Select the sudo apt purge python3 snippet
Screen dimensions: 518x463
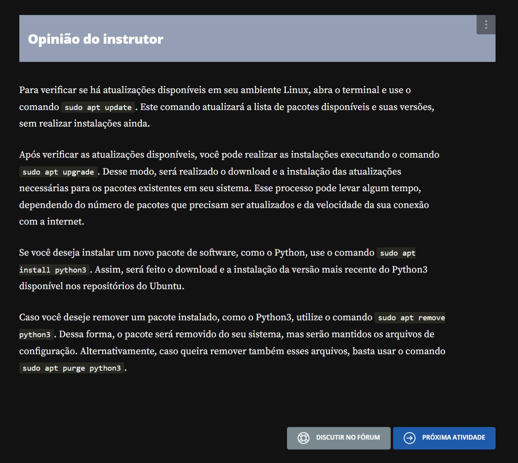click(71, 368)
